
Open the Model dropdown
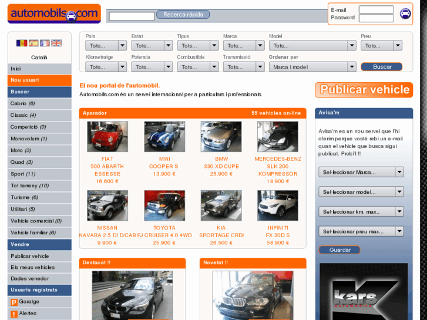coord(312,45)
